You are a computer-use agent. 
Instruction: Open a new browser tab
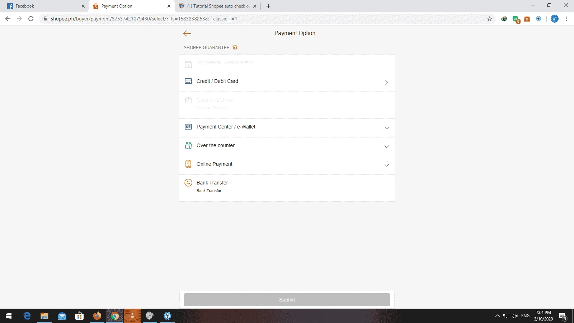(x=268, y=6)
